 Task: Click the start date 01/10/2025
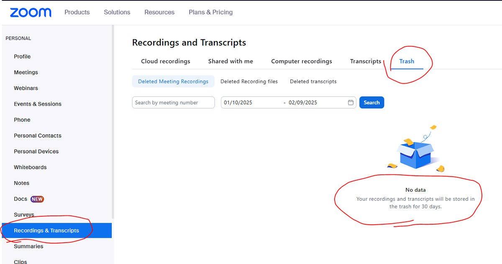[x=238, y=103]
